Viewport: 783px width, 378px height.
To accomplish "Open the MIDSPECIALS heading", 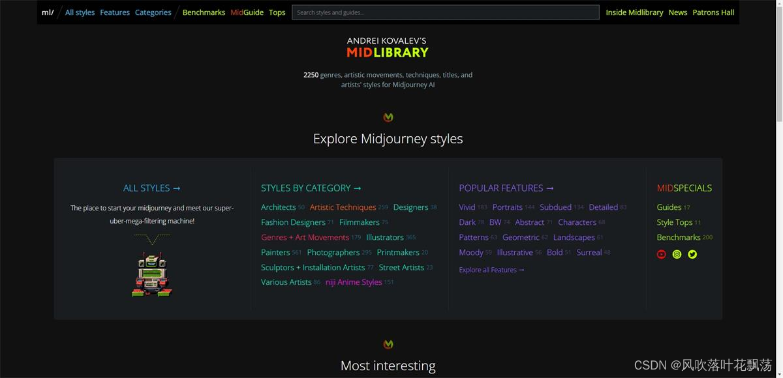I will click(x=684, y=188).
